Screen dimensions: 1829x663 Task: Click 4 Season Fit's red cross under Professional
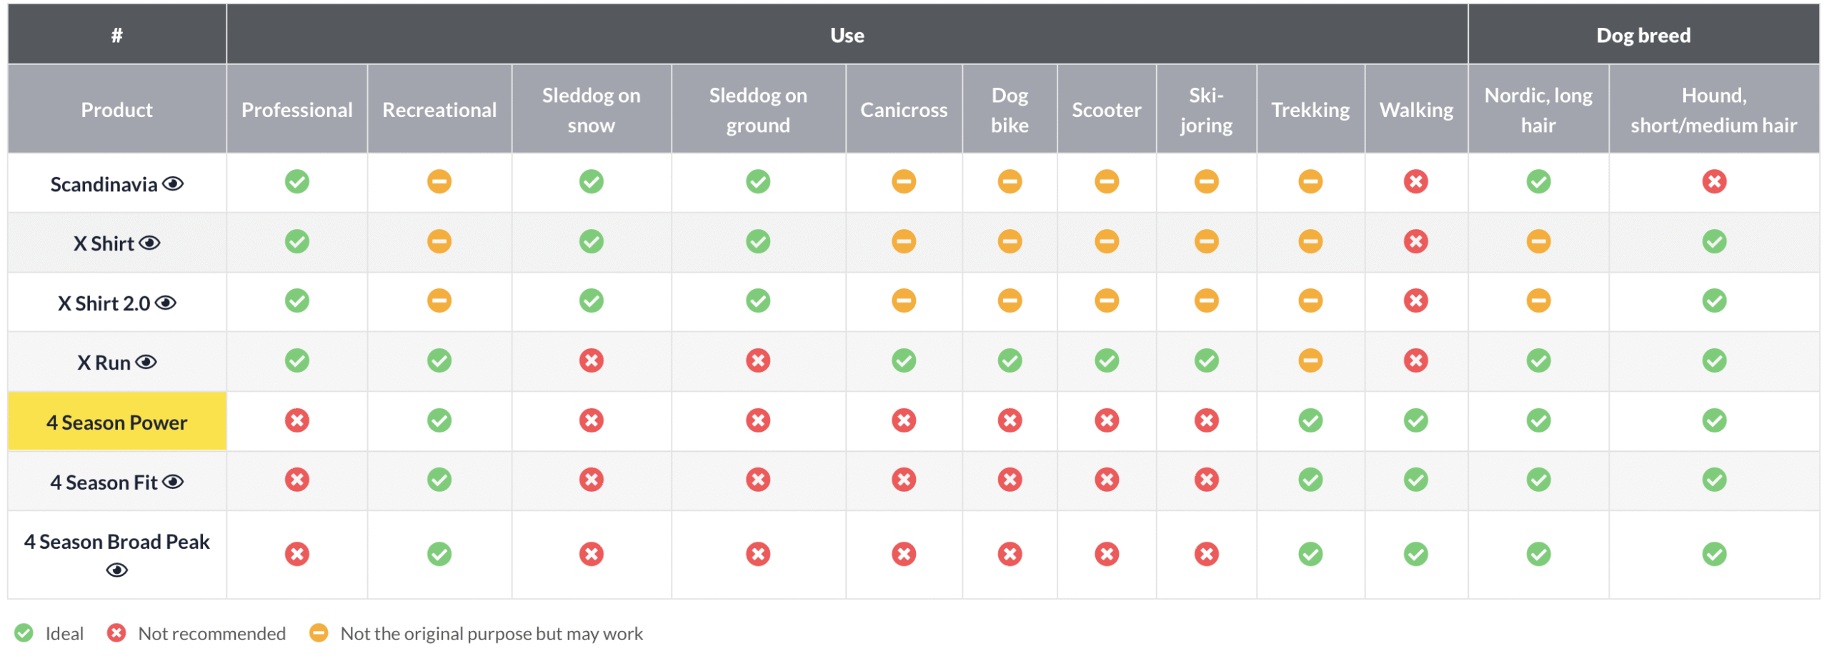(297, 480)
